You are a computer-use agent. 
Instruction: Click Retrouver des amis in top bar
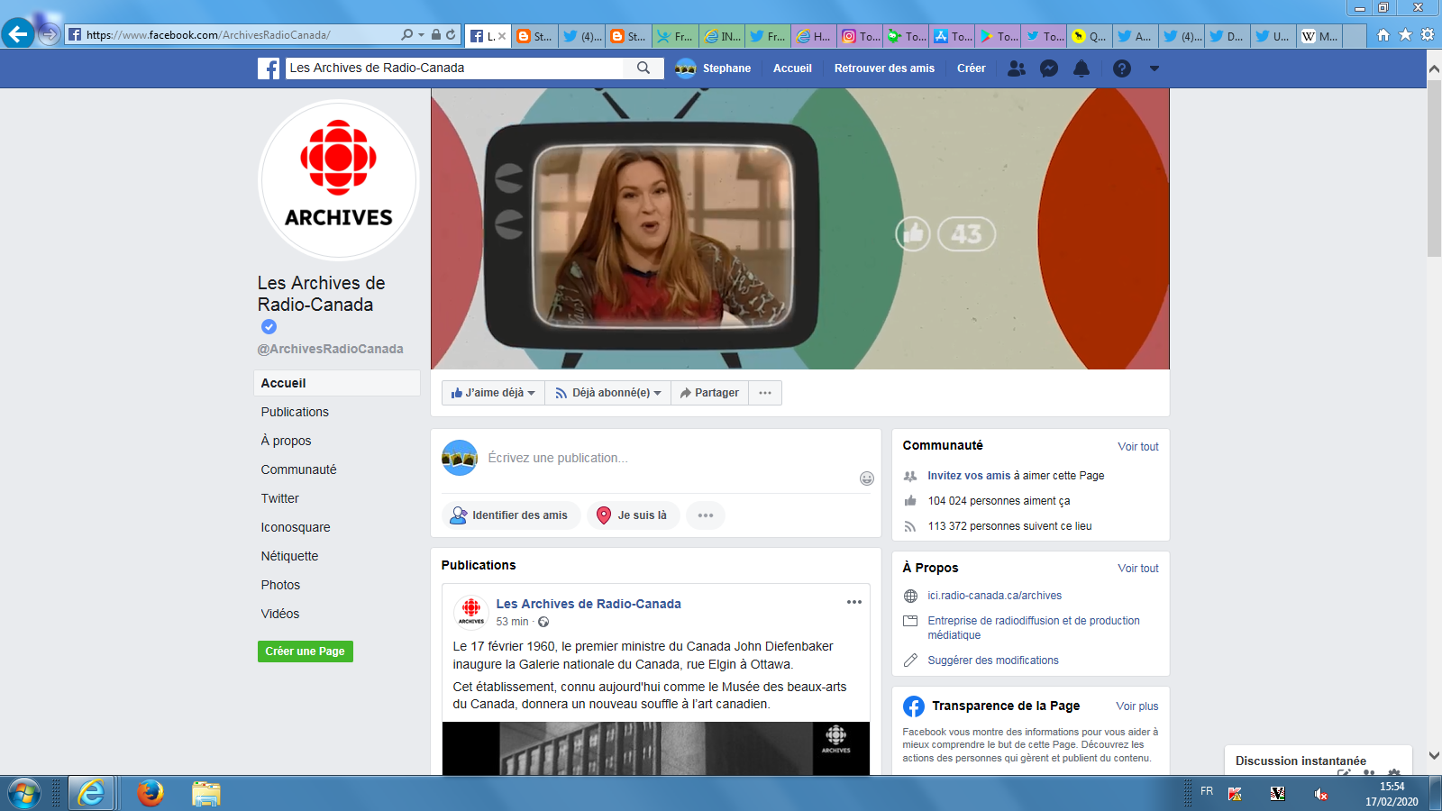click(884, 68)
